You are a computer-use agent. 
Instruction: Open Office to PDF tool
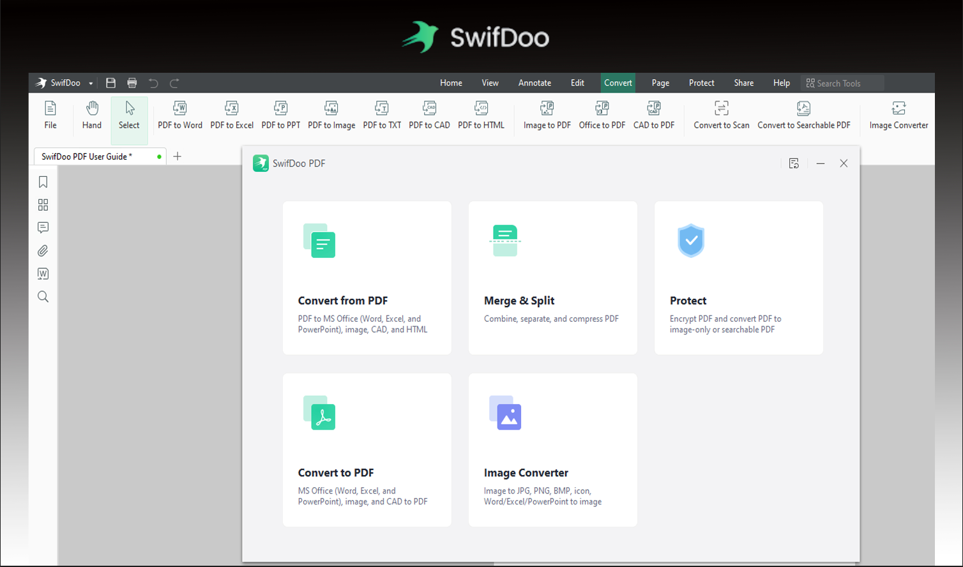pyautogui.click(x=602, y=115)
